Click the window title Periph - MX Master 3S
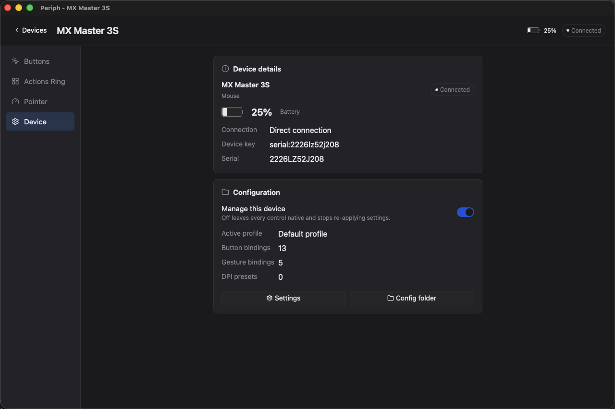The width and height of the screenshot is (615, 409). pyautogui.click(x=75, y=8)
